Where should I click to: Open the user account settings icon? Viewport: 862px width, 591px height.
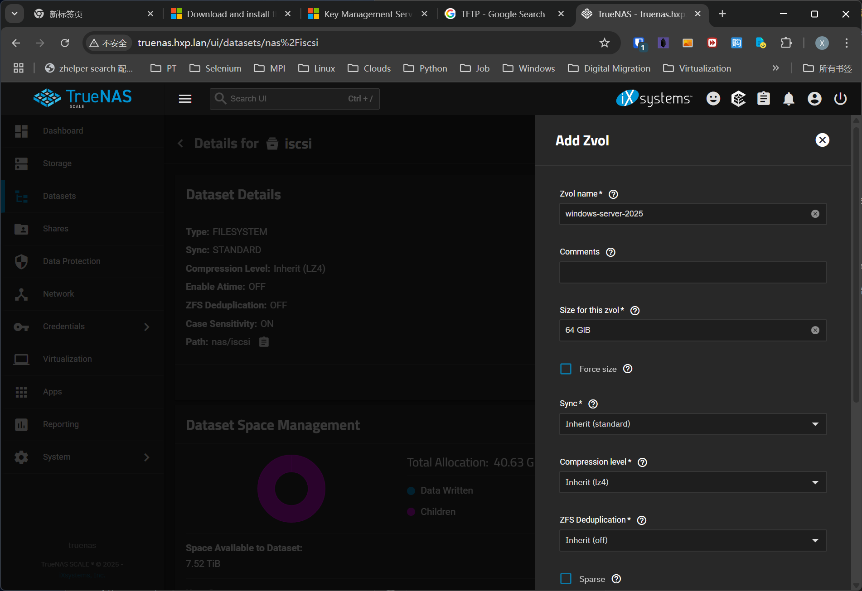pyautogui.click(x=814, y=99)
